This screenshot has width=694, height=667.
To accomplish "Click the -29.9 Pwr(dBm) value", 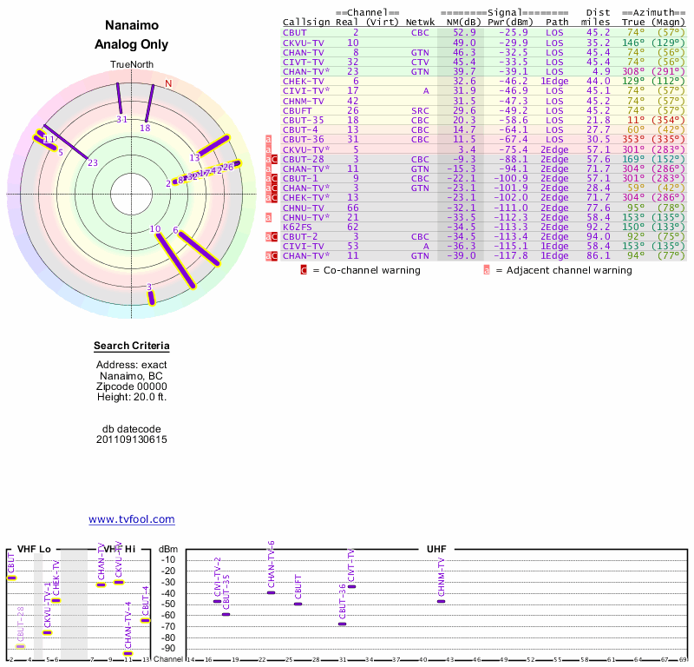I will 514,43.
